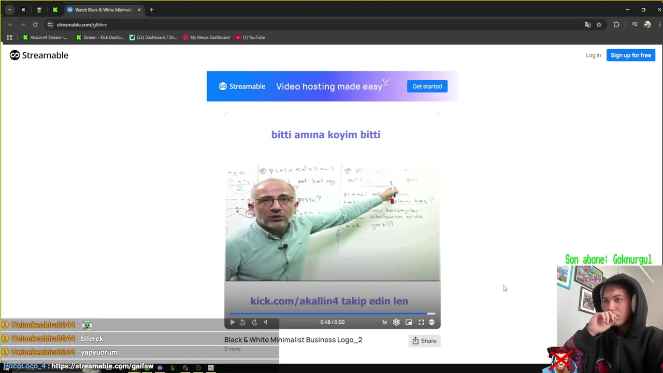Open video player settings gear
This screenshot has height=373, width=663.
[396, 322]
